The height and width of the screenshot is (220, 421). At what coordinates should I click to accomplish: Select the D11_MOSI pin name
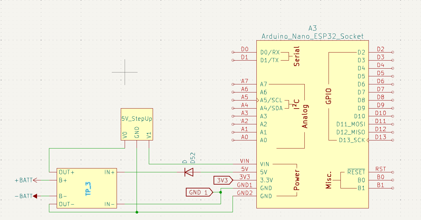(x=351, y=124)
